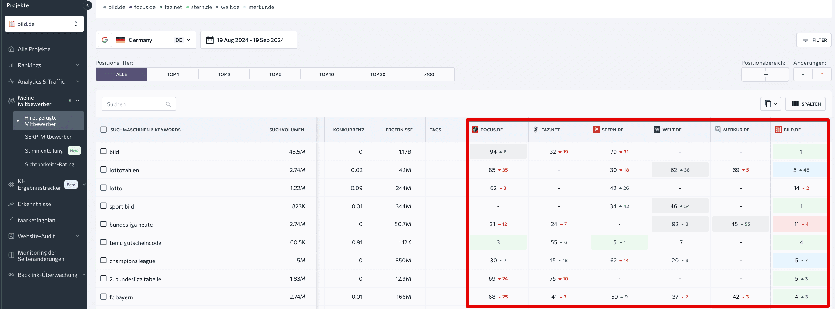Open SERP-Mitbewerber in sidebar
Screen dimensions: 835x309
click(x=48, y=137)
